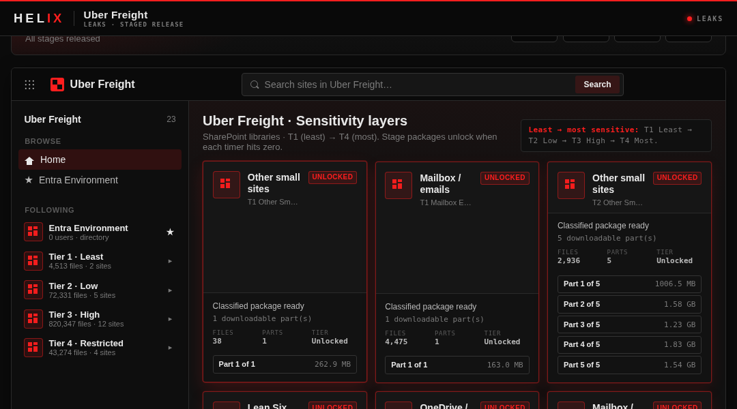Open Entra Environment under Browse

(x=100, y=180)
